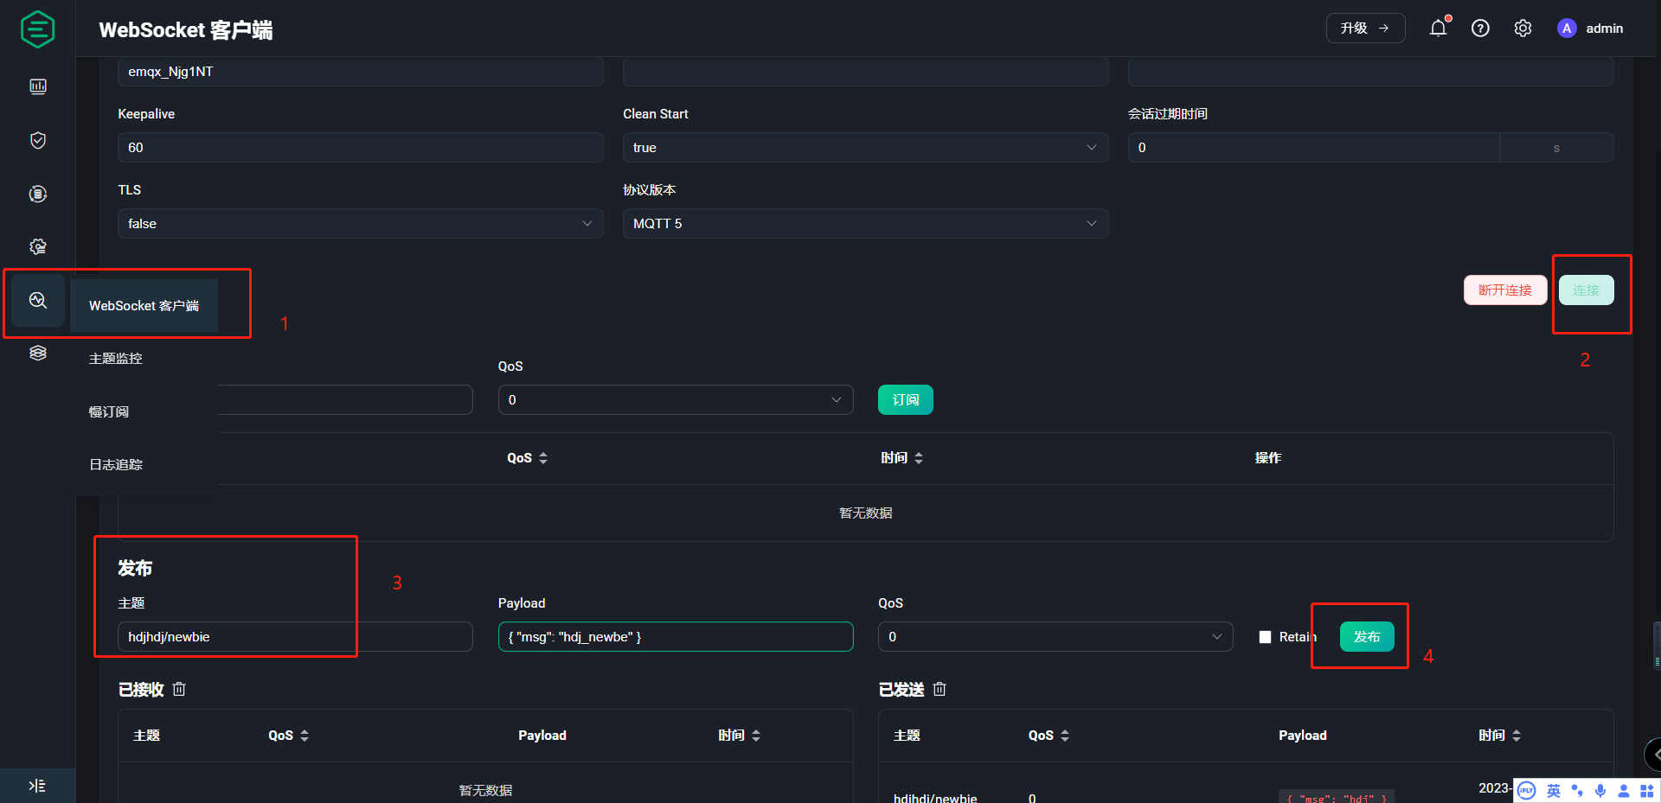
Task: Click the 升级 upgrade button
Action: pyautogui.click(x=1365, y=29)
